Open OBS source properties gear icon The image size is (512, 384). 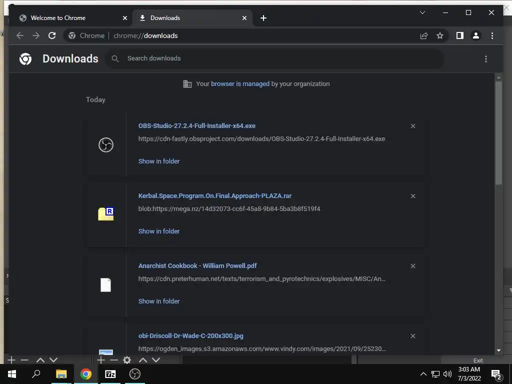point(126,360)
